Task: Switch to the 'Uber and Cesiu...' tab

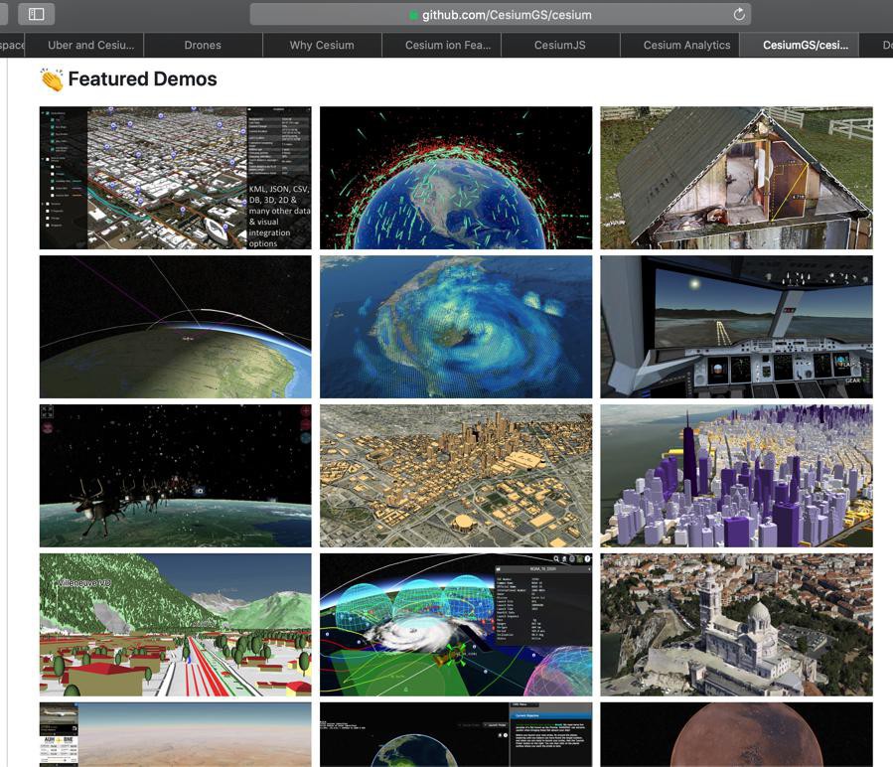Action: tap(84, 45)
